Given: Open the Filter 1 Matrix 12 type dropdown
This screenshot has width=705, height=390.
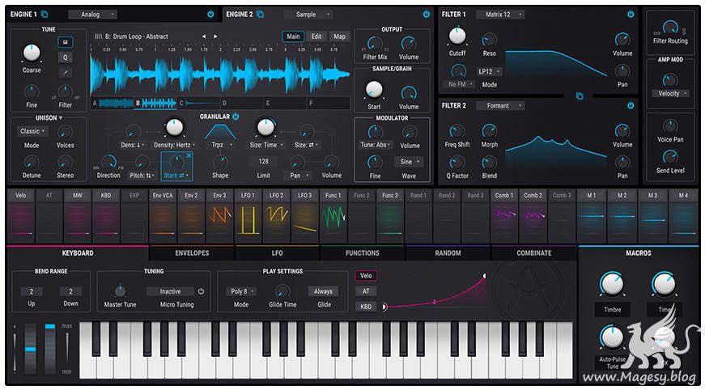Looking at the screenshot, I should (x=500, y=15).
